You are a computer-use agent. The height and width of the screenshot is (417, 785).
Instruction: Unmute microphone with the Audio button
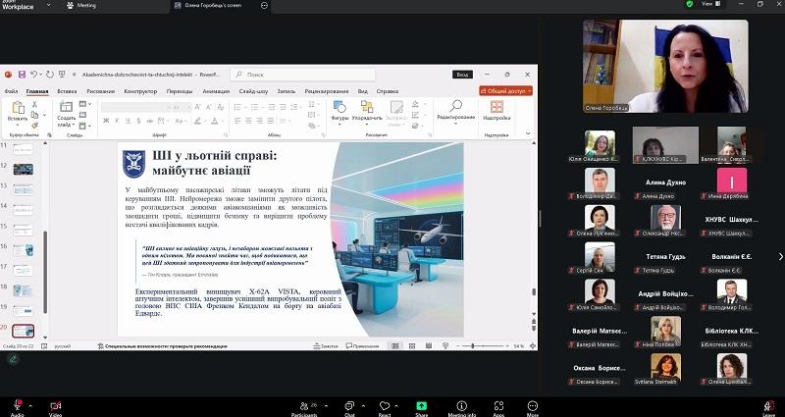(x=17, y=403)
